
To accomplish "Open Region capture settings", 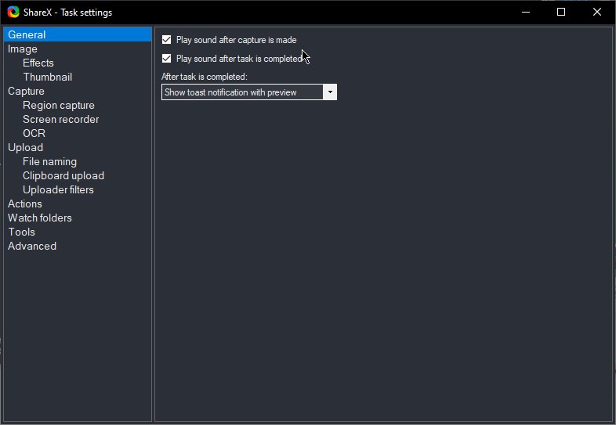I will coord(59,105).
